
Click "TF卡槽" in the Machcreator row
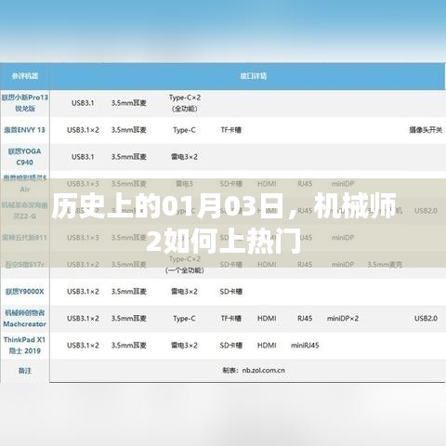click(x=231, y=319)
